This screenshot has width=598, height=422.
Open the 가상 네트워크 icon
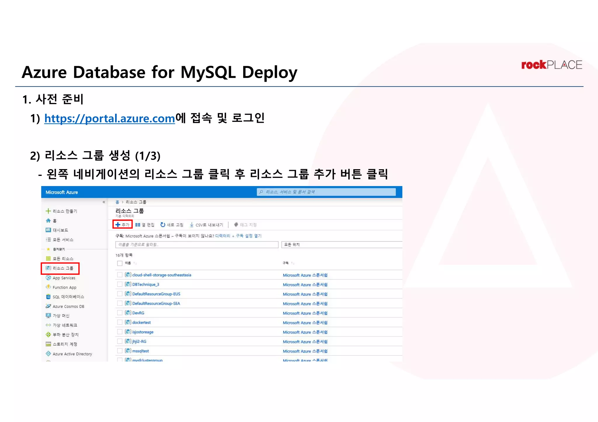tap(48, 325)
